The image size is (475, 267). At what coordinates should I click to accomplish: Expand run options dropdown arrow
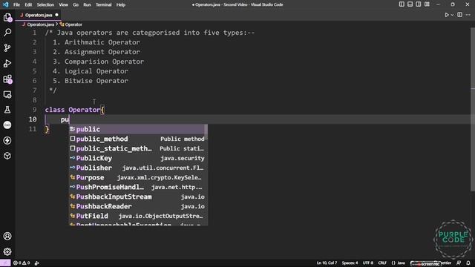(452, 15)
